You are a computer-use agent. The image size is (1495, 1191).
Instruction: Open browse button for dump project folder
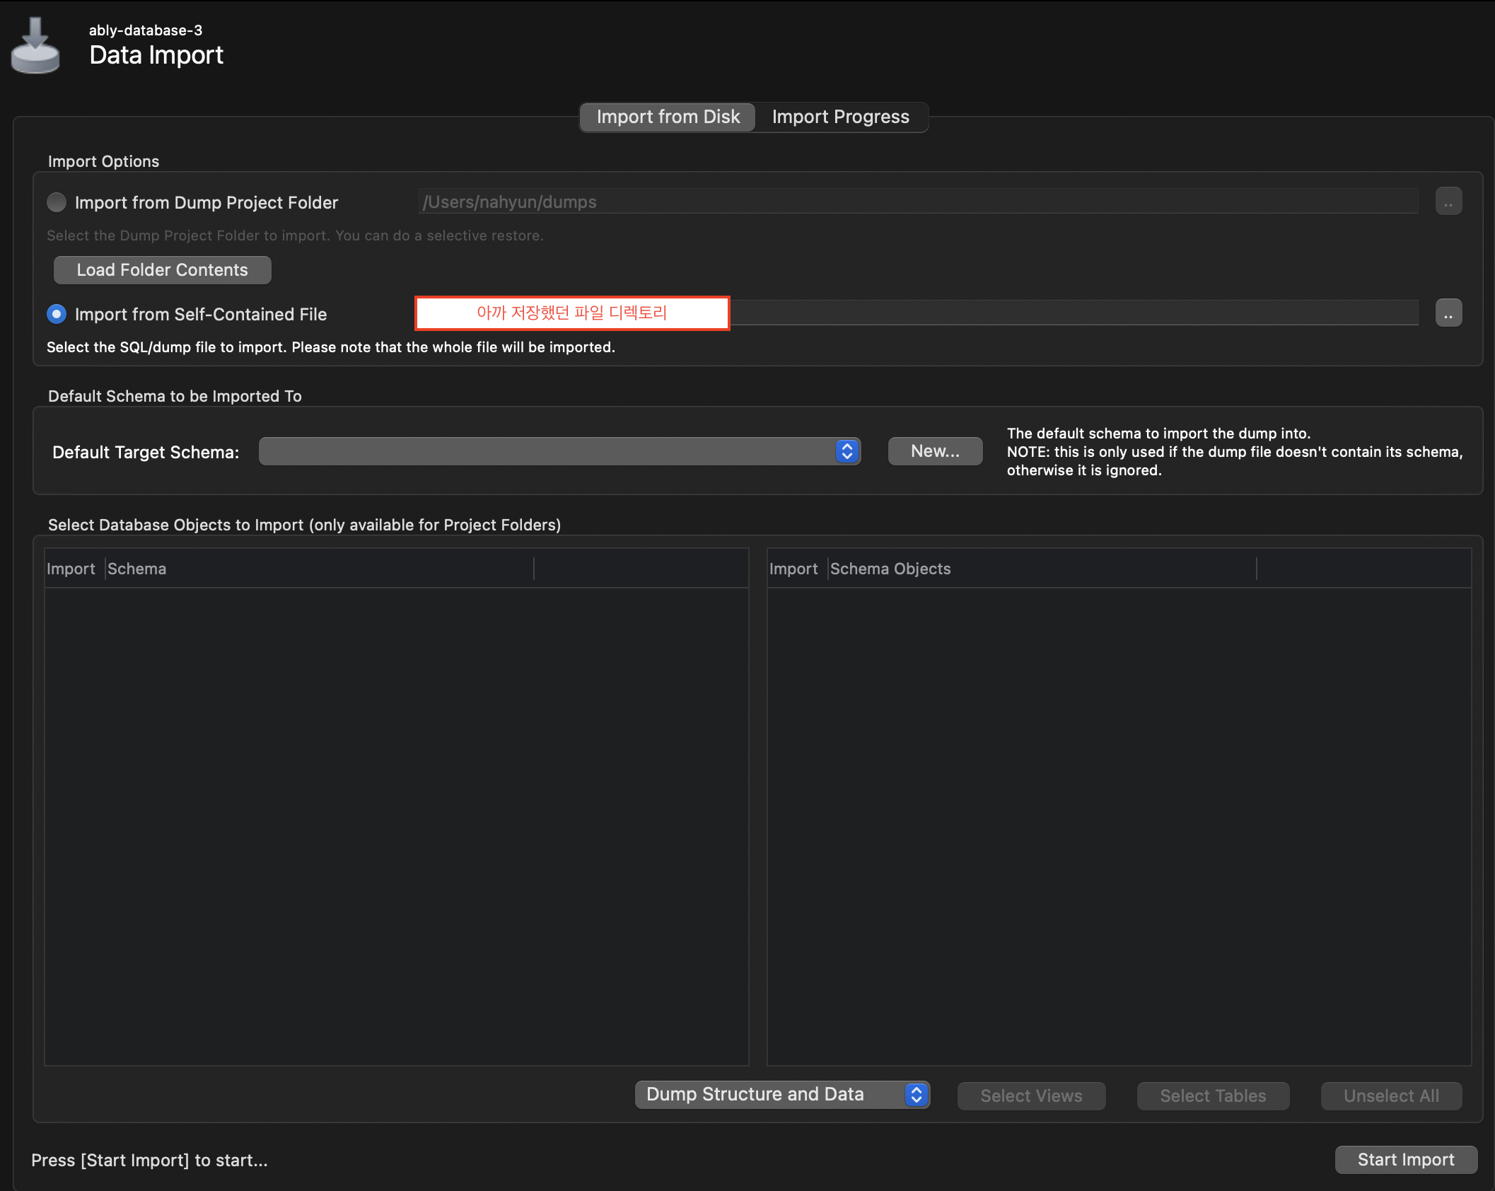pos(1448,202)
